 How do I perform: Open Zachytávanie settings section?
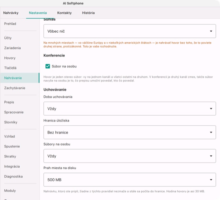point(20,88)
